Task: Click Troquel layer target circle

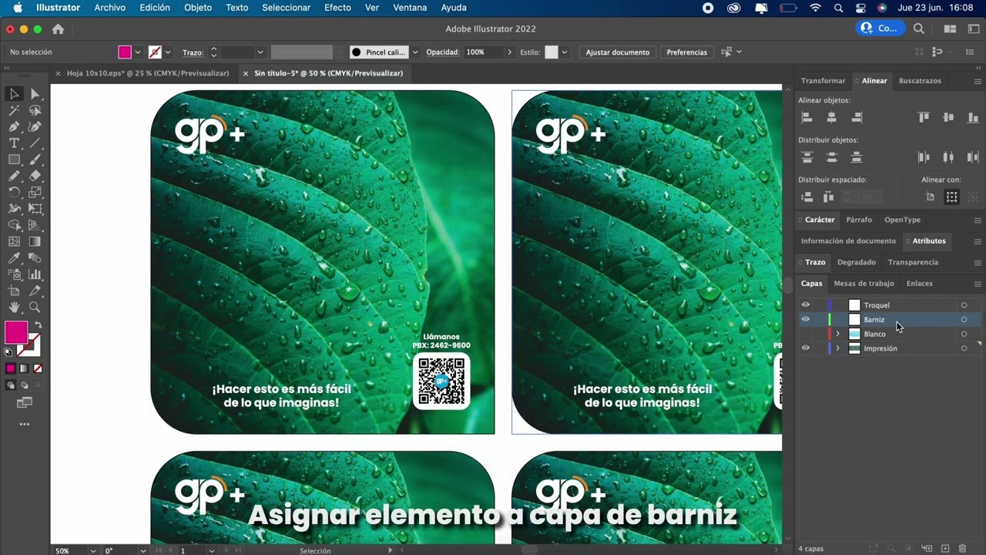Action: coord(964,305)
